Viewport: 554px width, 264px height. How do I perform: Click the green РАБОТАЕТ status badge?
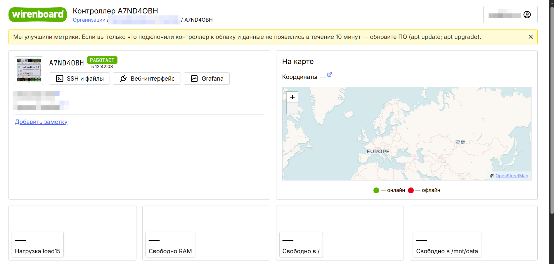click(x=102, y=60)
